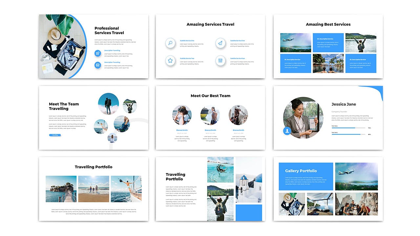420x236 pixels.
Task: Click the Subtitle Service Four label
Action: click(238, 58)
